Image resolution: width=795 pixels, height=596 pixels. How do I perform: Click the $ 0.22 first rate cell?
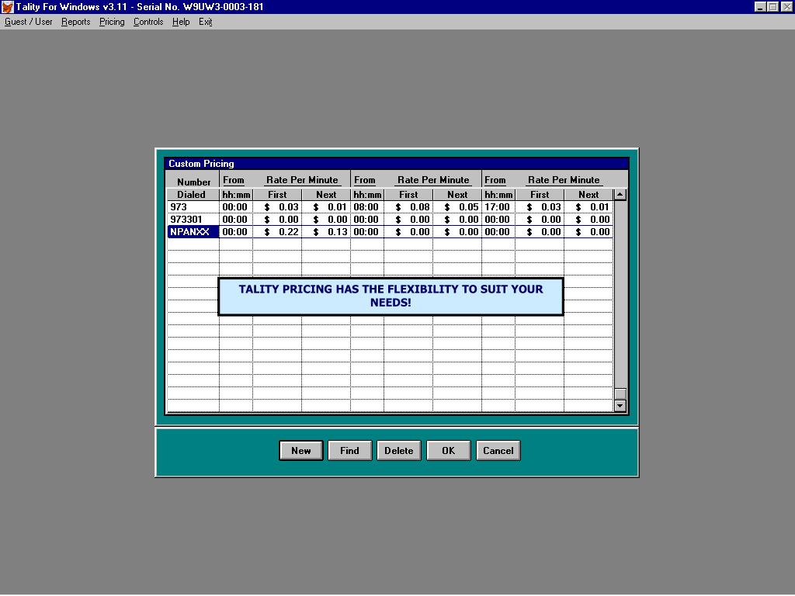point(277,231)
